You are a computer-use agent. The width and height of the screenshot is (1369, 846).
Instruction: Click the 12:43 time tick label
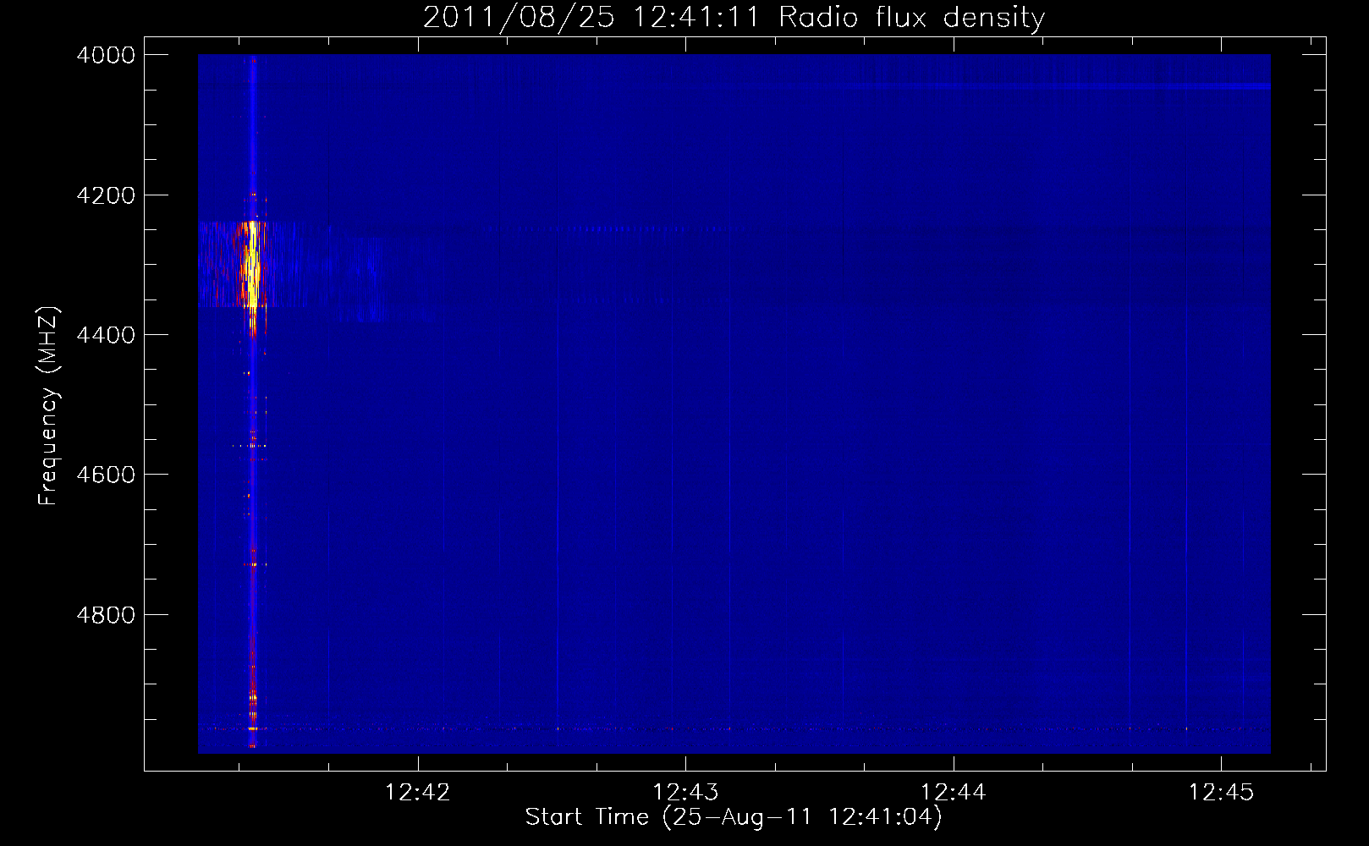click(x=685, y=793)
